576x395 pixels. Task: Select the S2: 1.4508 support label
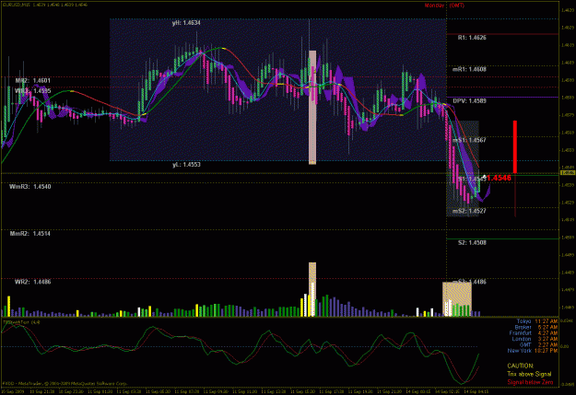tap(472, 243)
